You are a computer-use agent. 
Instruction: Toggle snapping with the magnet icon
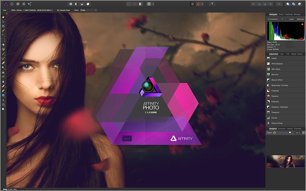198,4
